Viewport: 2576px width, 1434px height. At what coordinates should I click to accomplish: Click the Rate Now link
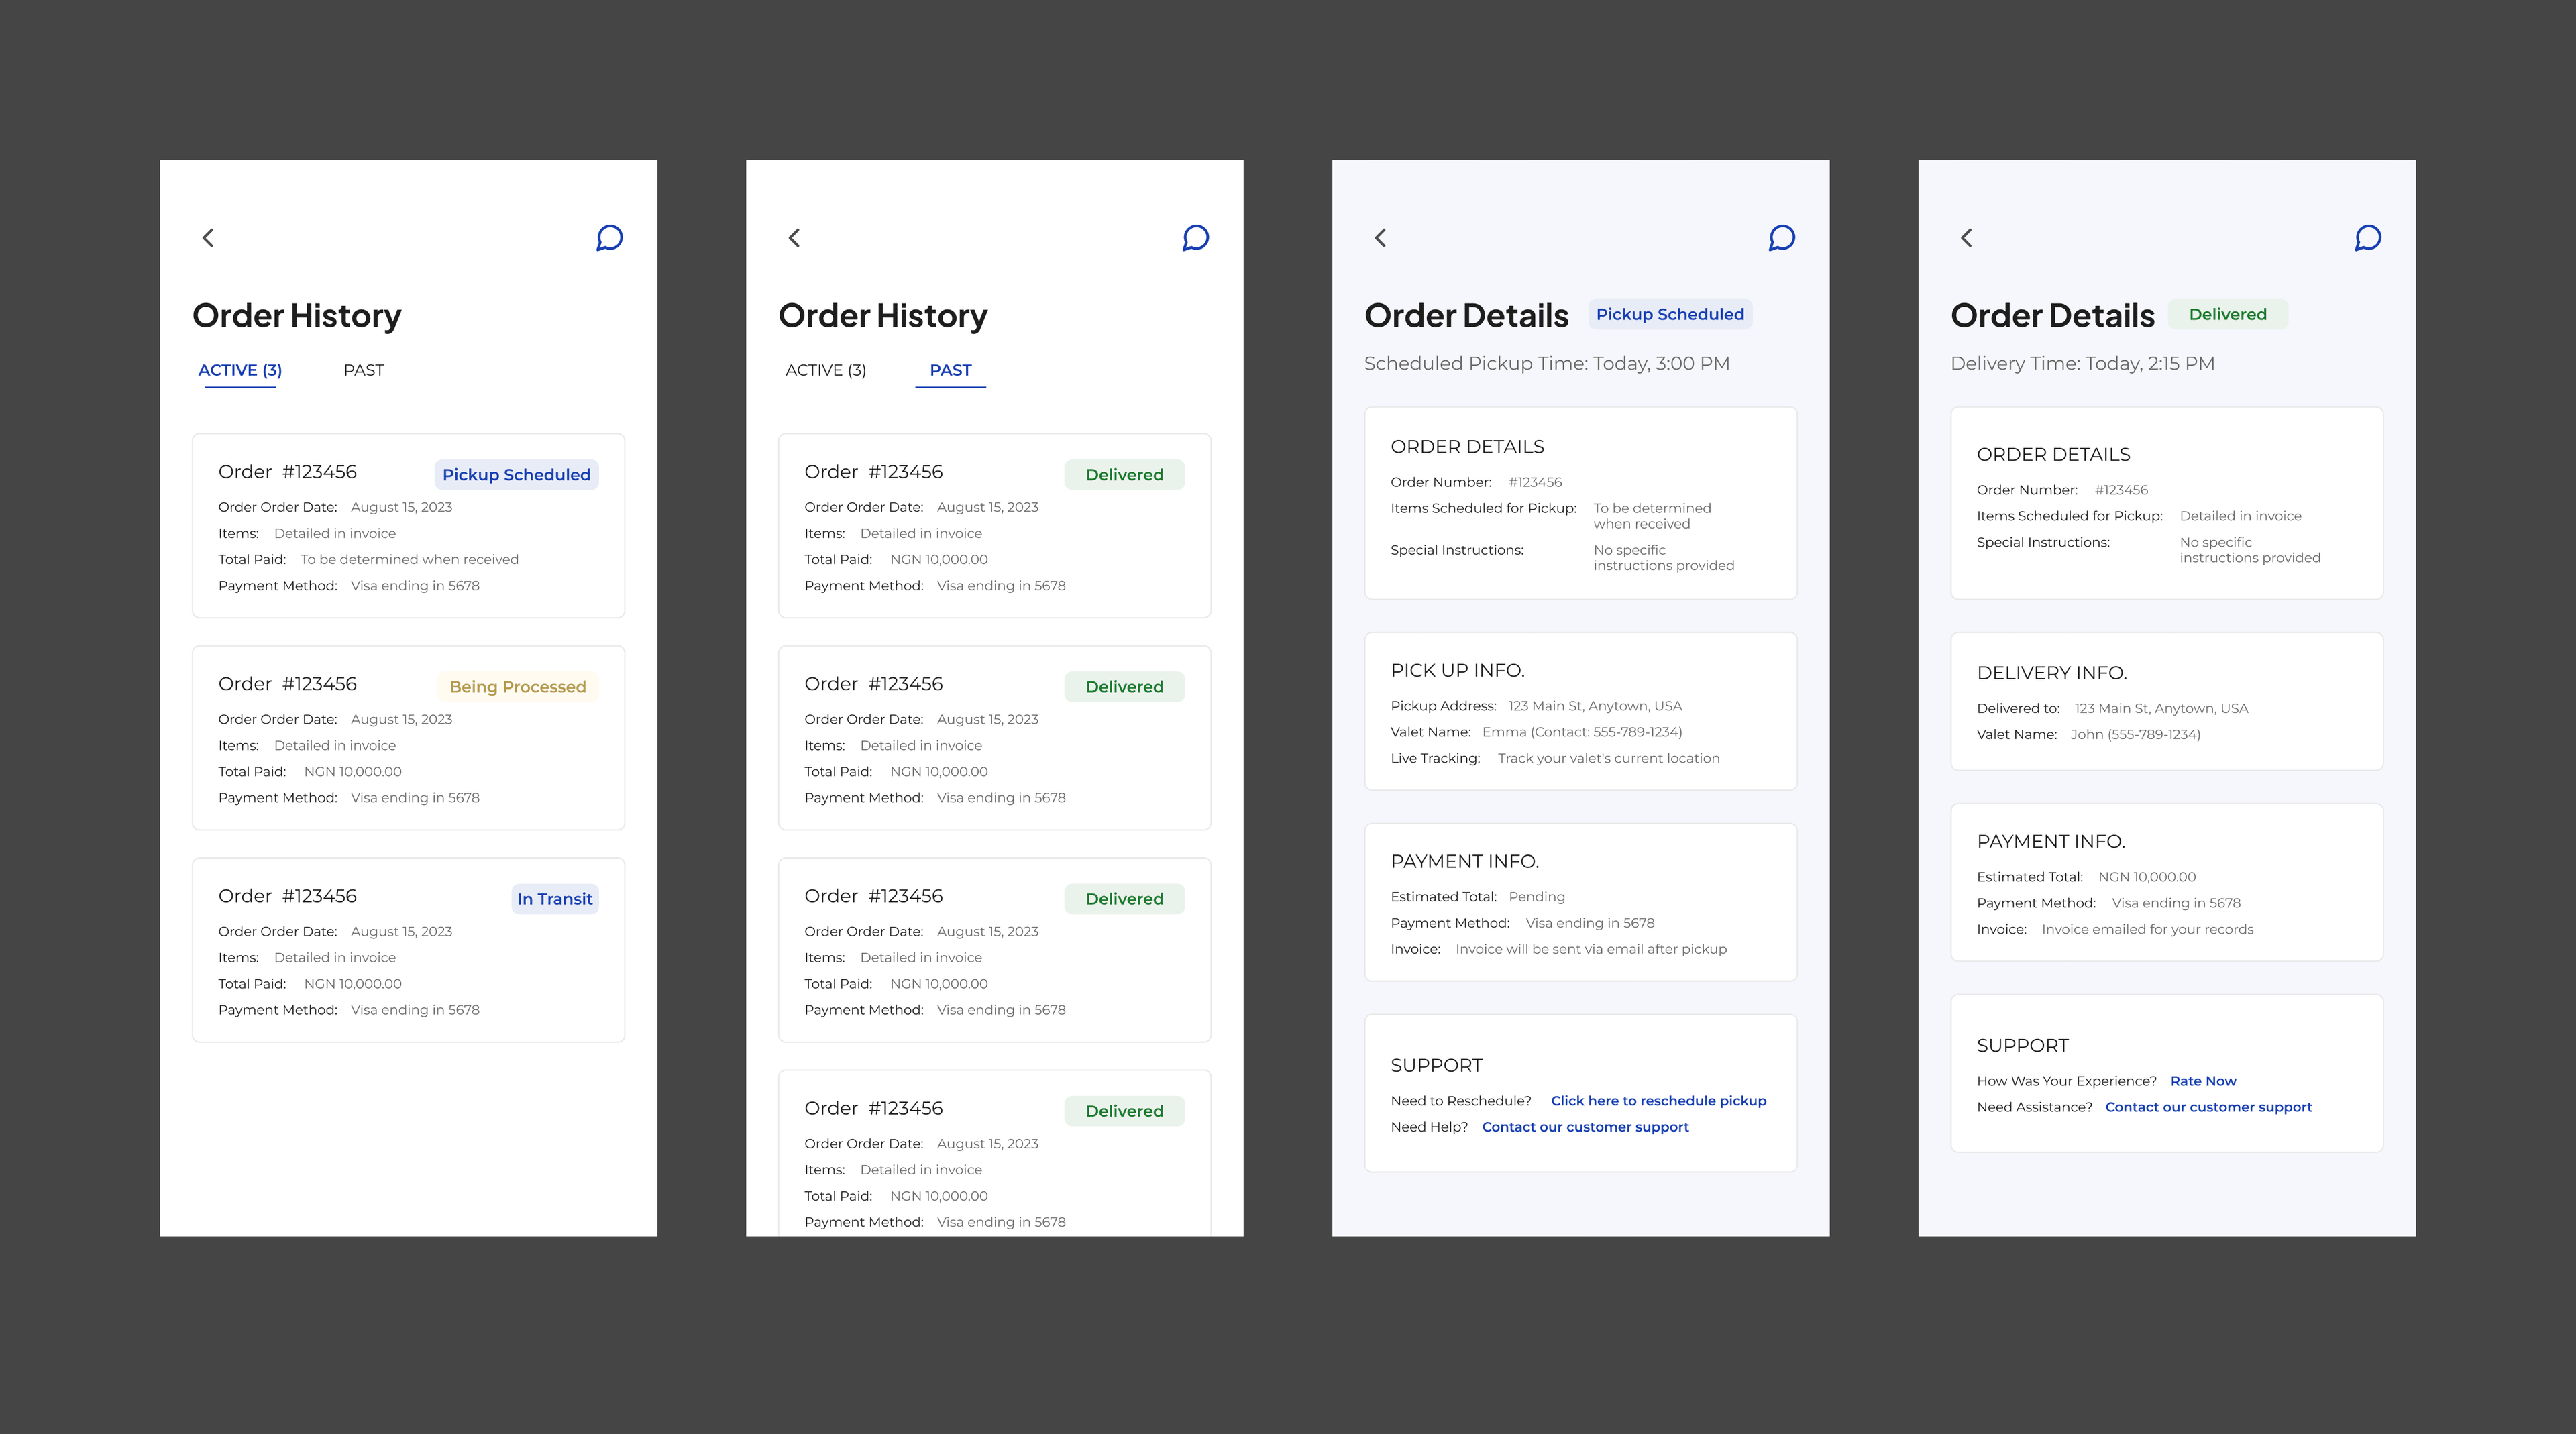tap(2203, 1080)
